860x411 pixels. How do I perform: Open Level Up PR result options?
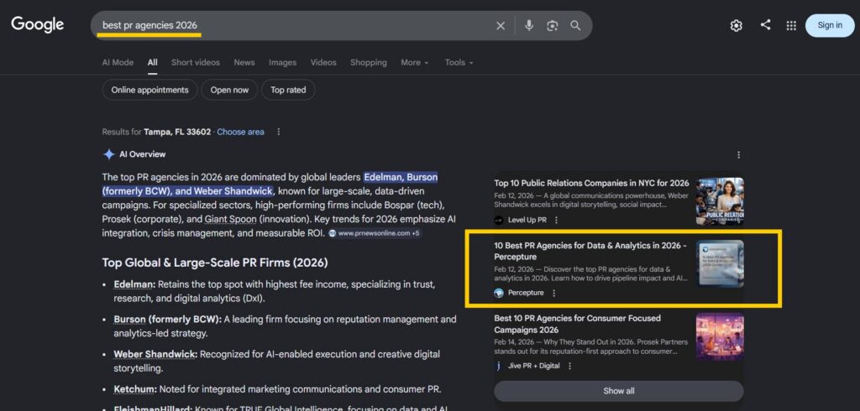[x=556, y=221]
